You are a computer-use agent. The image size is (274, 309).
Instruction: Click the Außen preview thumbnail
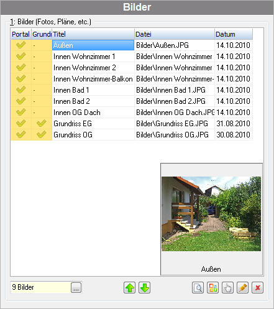point(211,214)
